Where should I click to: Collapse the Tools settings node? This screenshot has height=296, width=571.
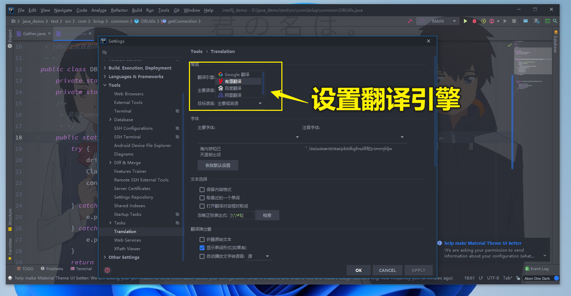click(x=105, y=85)
